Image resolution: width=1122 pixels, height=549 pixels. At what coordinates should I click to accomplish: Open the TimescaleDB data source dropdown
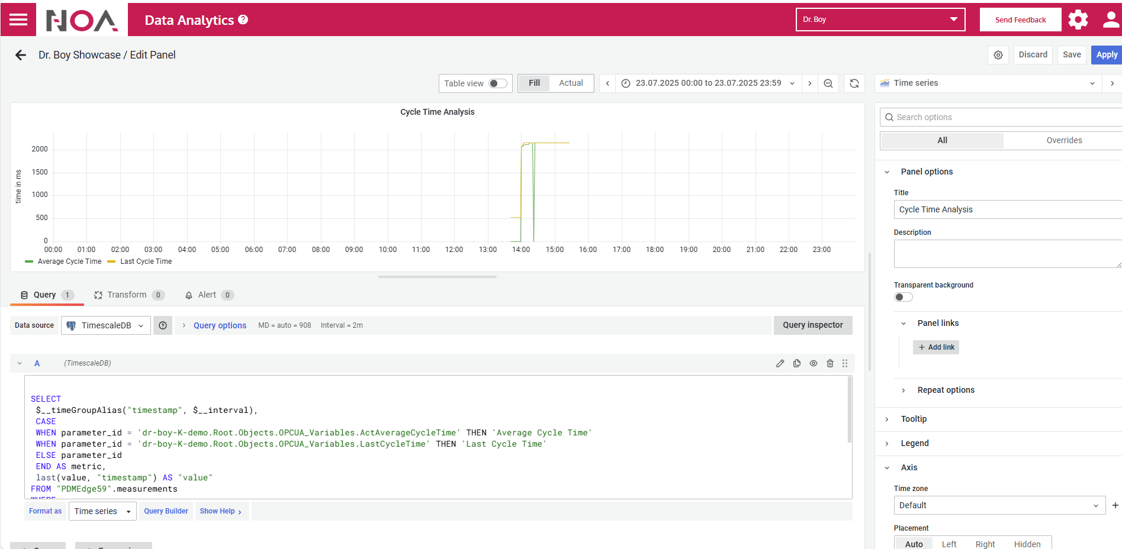(x=106, y=325)
